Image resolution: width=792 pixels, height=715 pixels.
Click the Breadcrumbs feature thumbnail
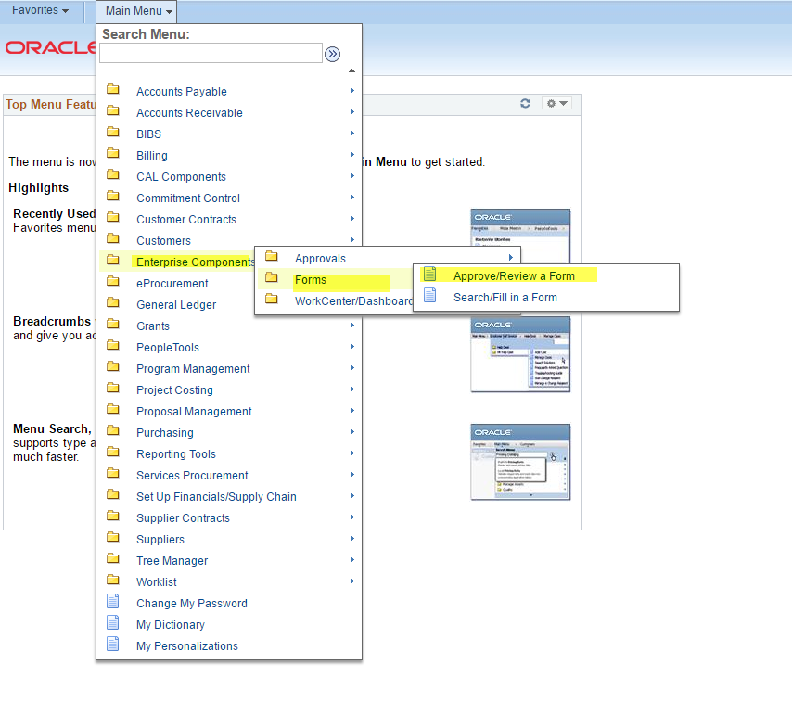[x=520, y=354]
